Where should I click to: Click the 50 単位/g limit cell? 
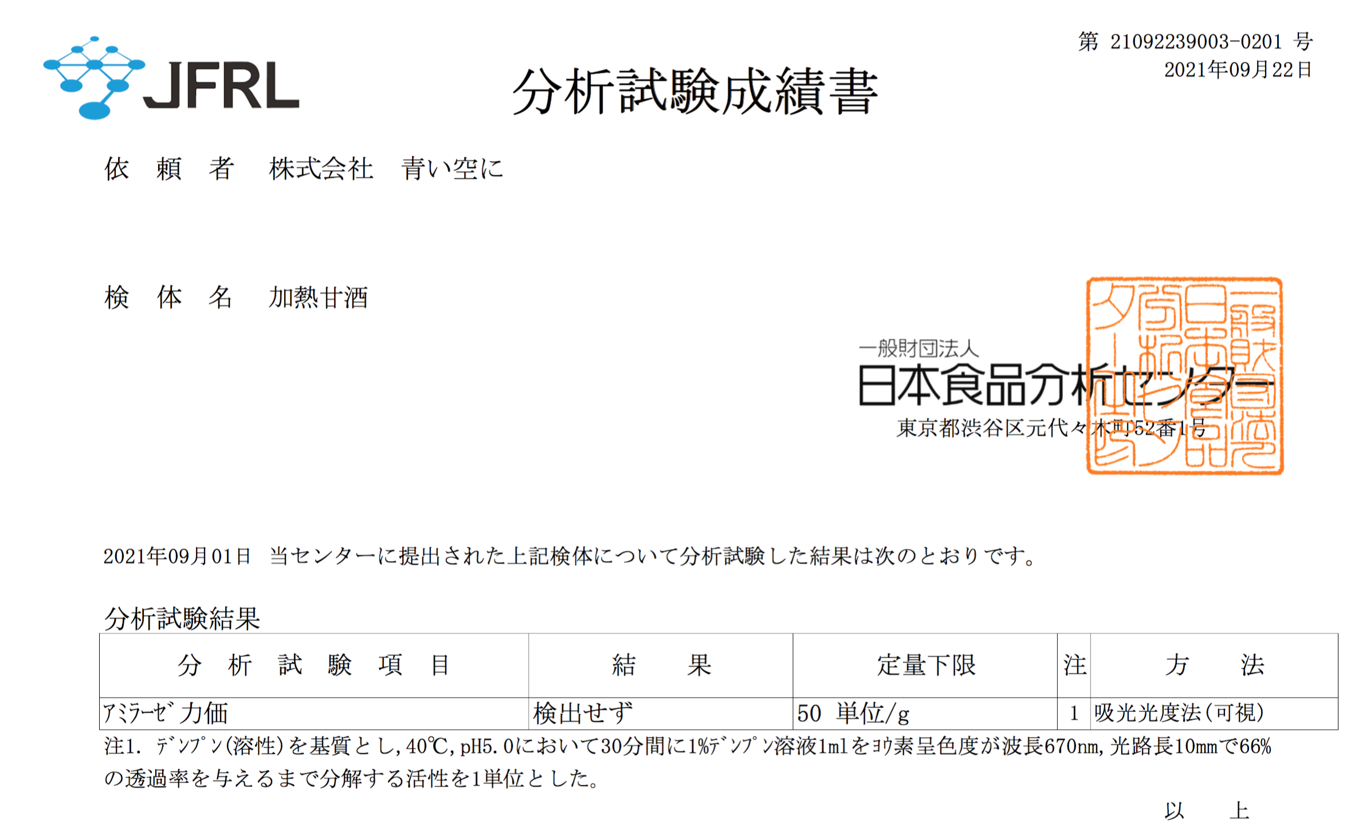(x=853, y=713)
